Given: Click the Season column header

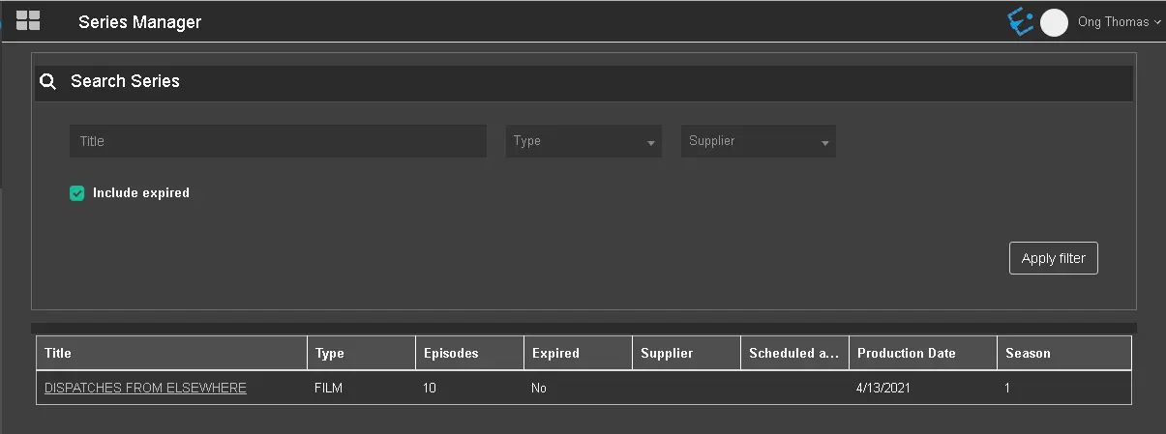Looking at the screenshot, I should point(1028,353).
